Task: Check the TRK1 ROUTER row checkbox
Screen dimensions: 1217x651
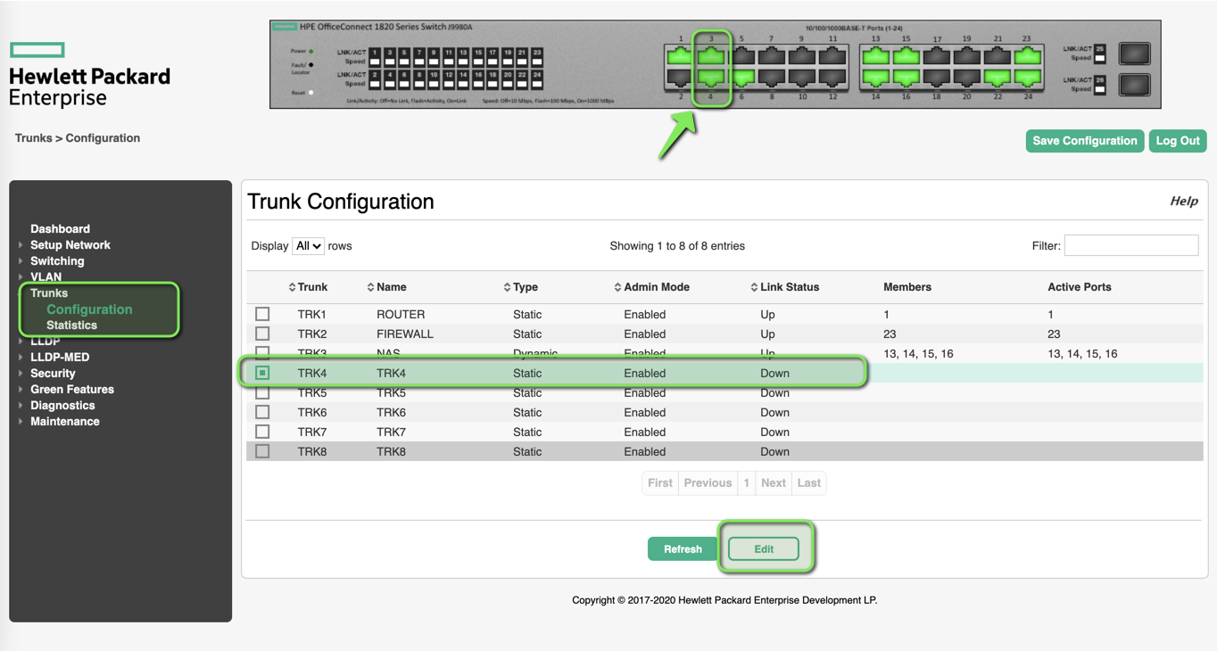Action: [262, 314]
